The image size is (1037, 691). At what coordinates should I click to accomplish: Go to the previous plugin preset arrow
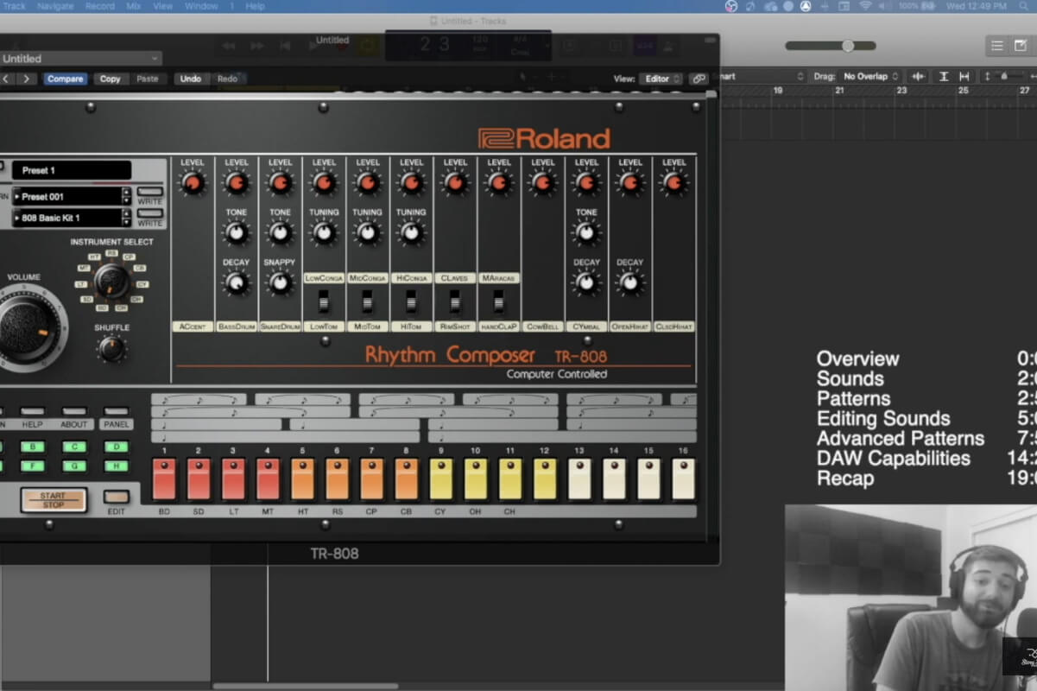(6, 79)
